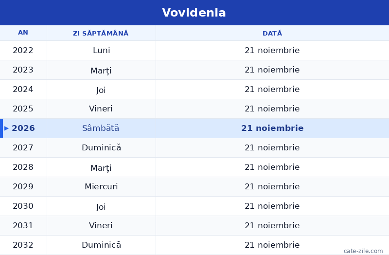Image resolution: width=389 pixels, height=255 pixels.
Task: Select Marți in the 2028 row
Action: [x=101, y=168]
